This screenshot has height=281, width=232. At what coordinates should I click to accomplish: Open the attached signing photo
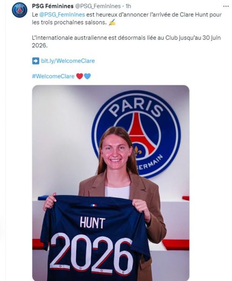111,183
